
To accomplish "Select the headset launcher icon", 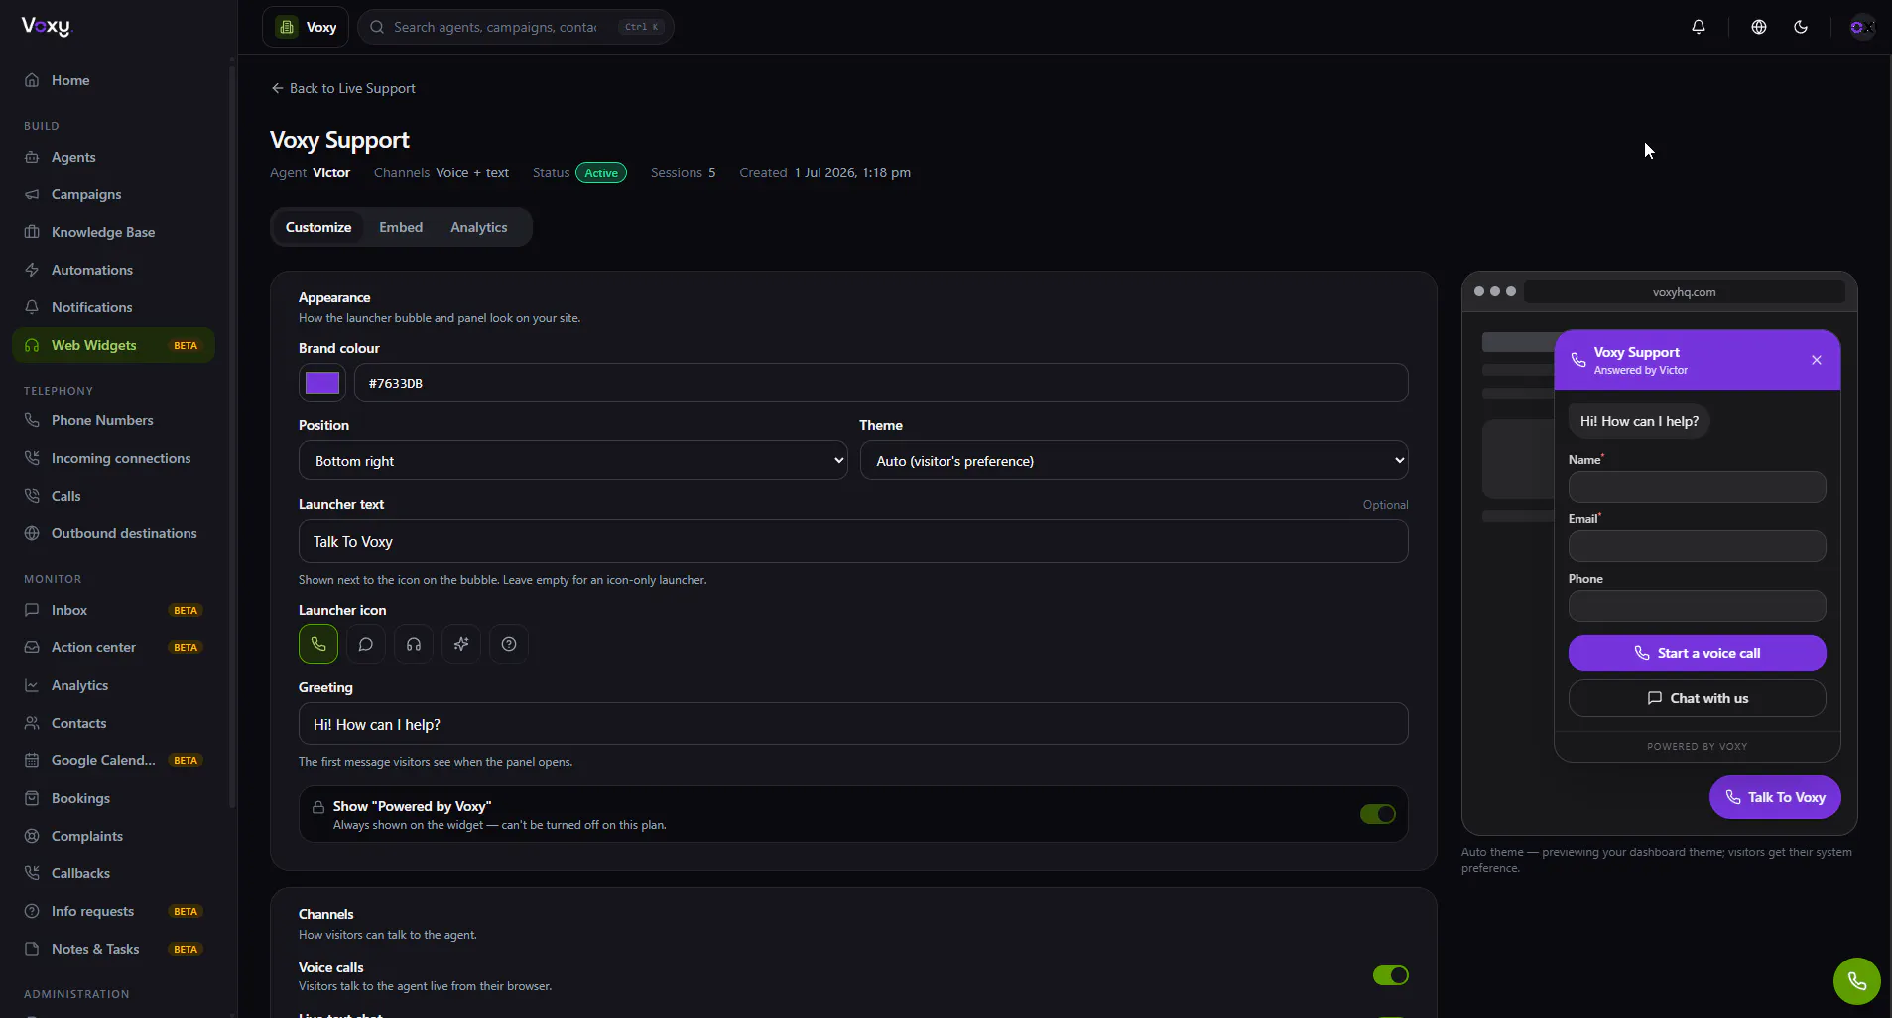I will point(414,644).
